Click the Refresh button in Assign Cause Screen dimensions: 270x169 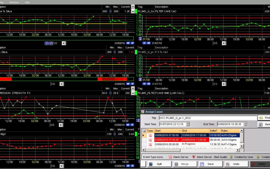[264, 124]
